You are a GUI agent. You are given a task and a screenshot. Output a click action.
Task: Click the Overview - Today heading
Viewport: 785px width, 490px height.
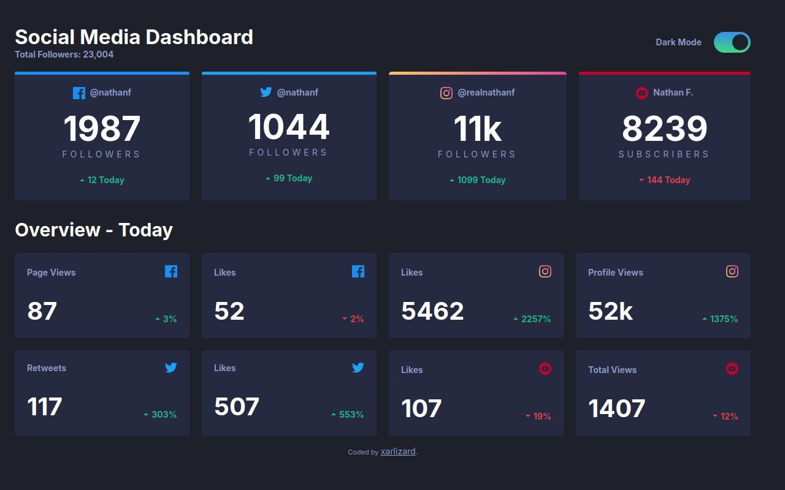coord(94,230)
